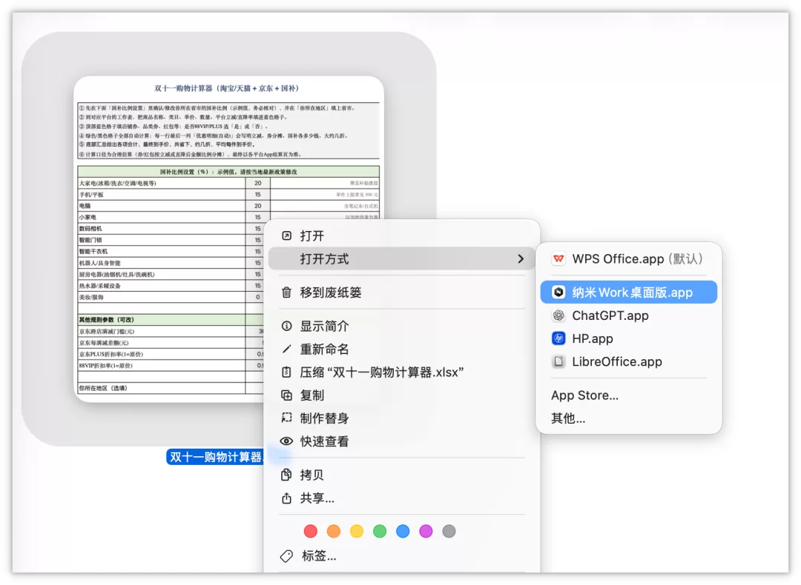Expand the 打开方式 submenu arrow
The image size is (801, 585).
click(x=521, y=259)
